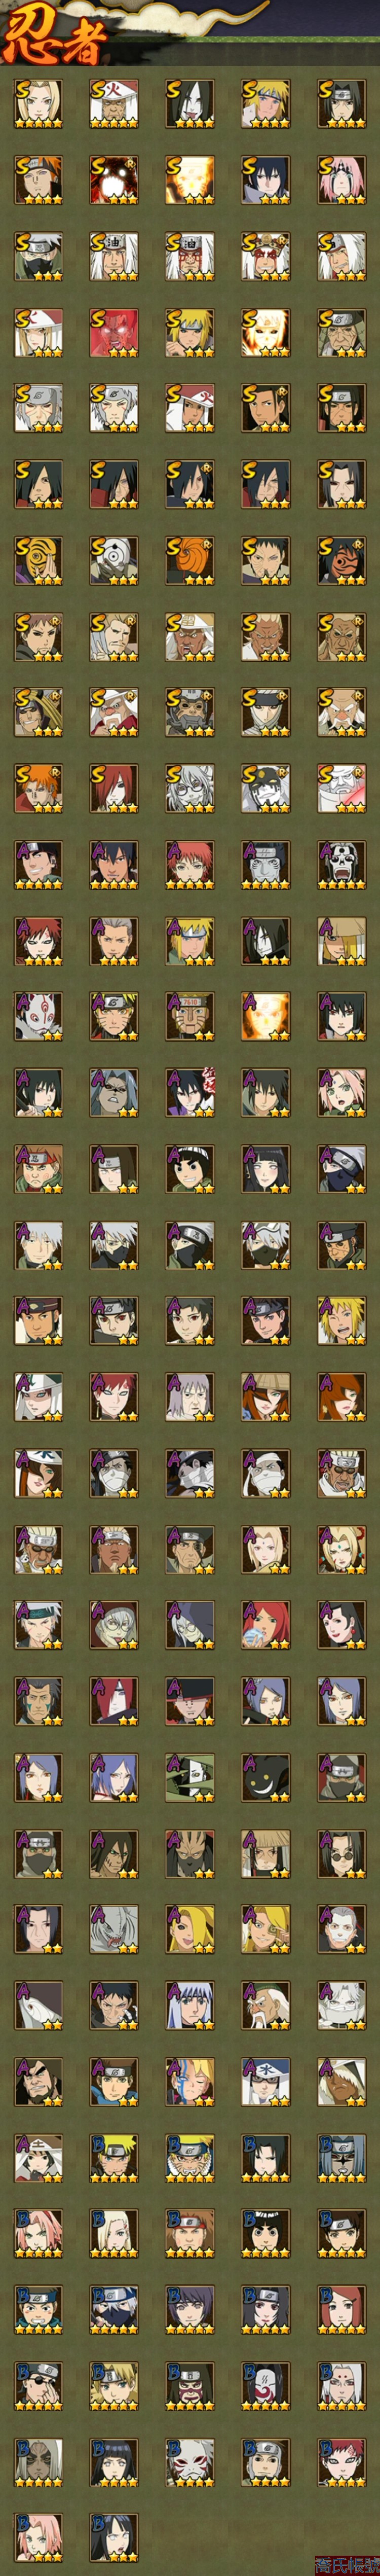Choose the A-rank Hidan skull-paint portrait
The height and width of the screenshot is (2576, 380).
(342, 864)
